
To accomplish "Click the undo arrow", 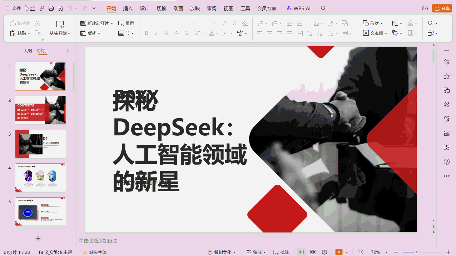I will pos(70,8).
